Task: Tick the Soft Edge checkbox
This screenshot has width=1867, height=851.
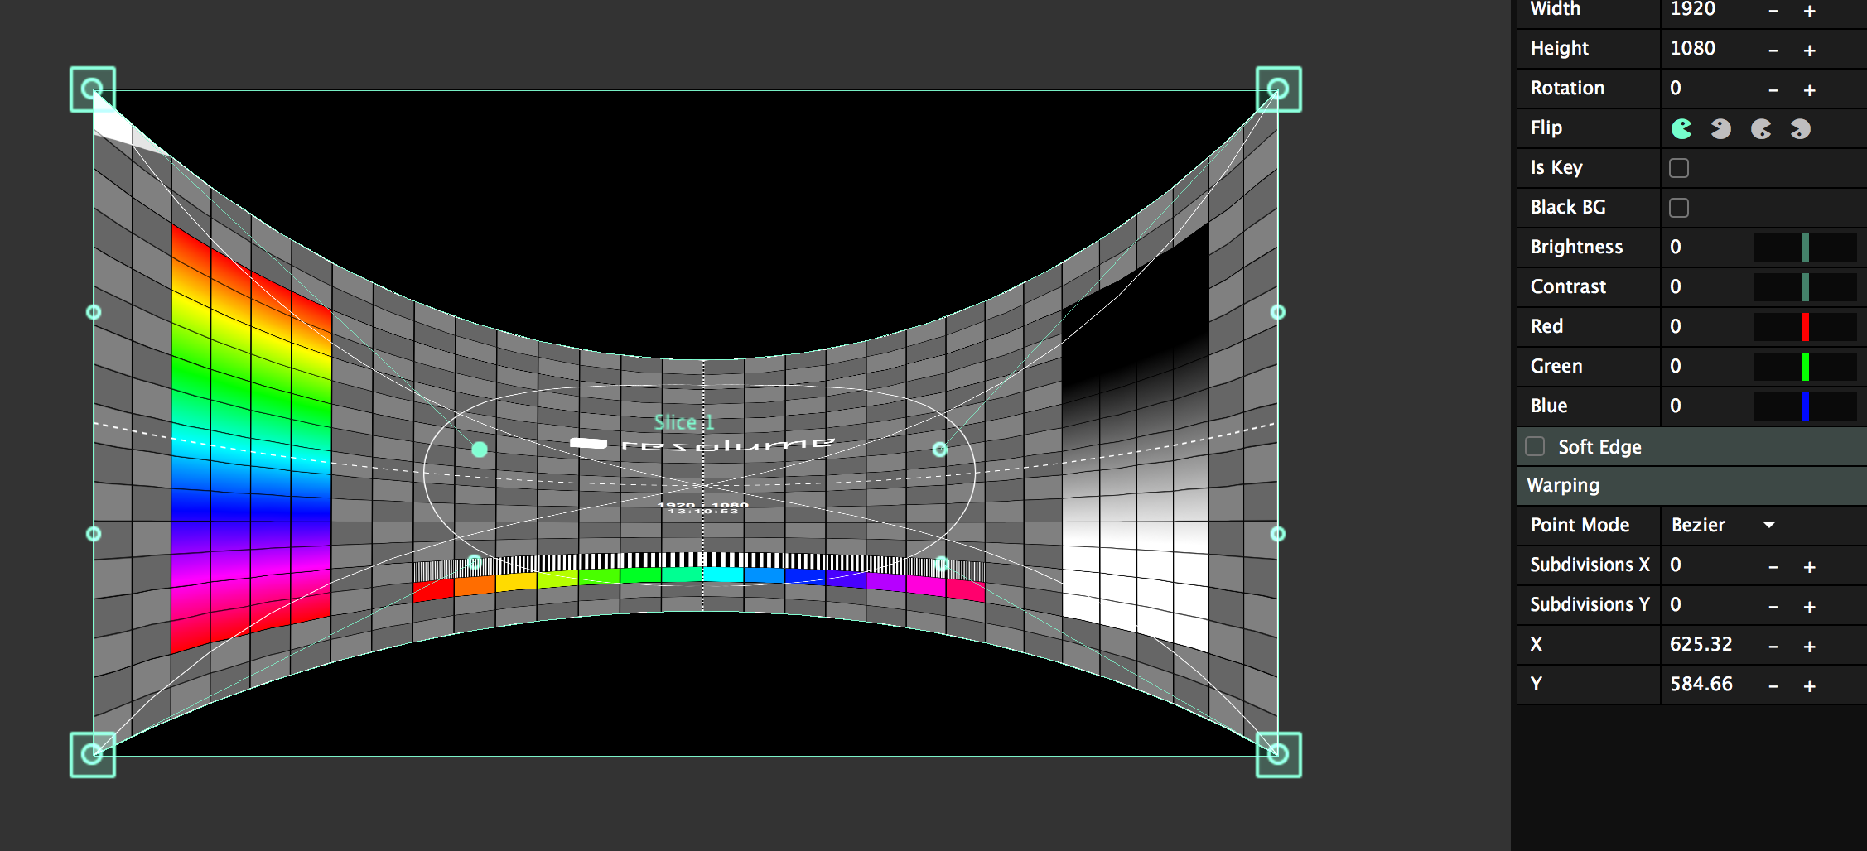Action: tap(1535, 446)
